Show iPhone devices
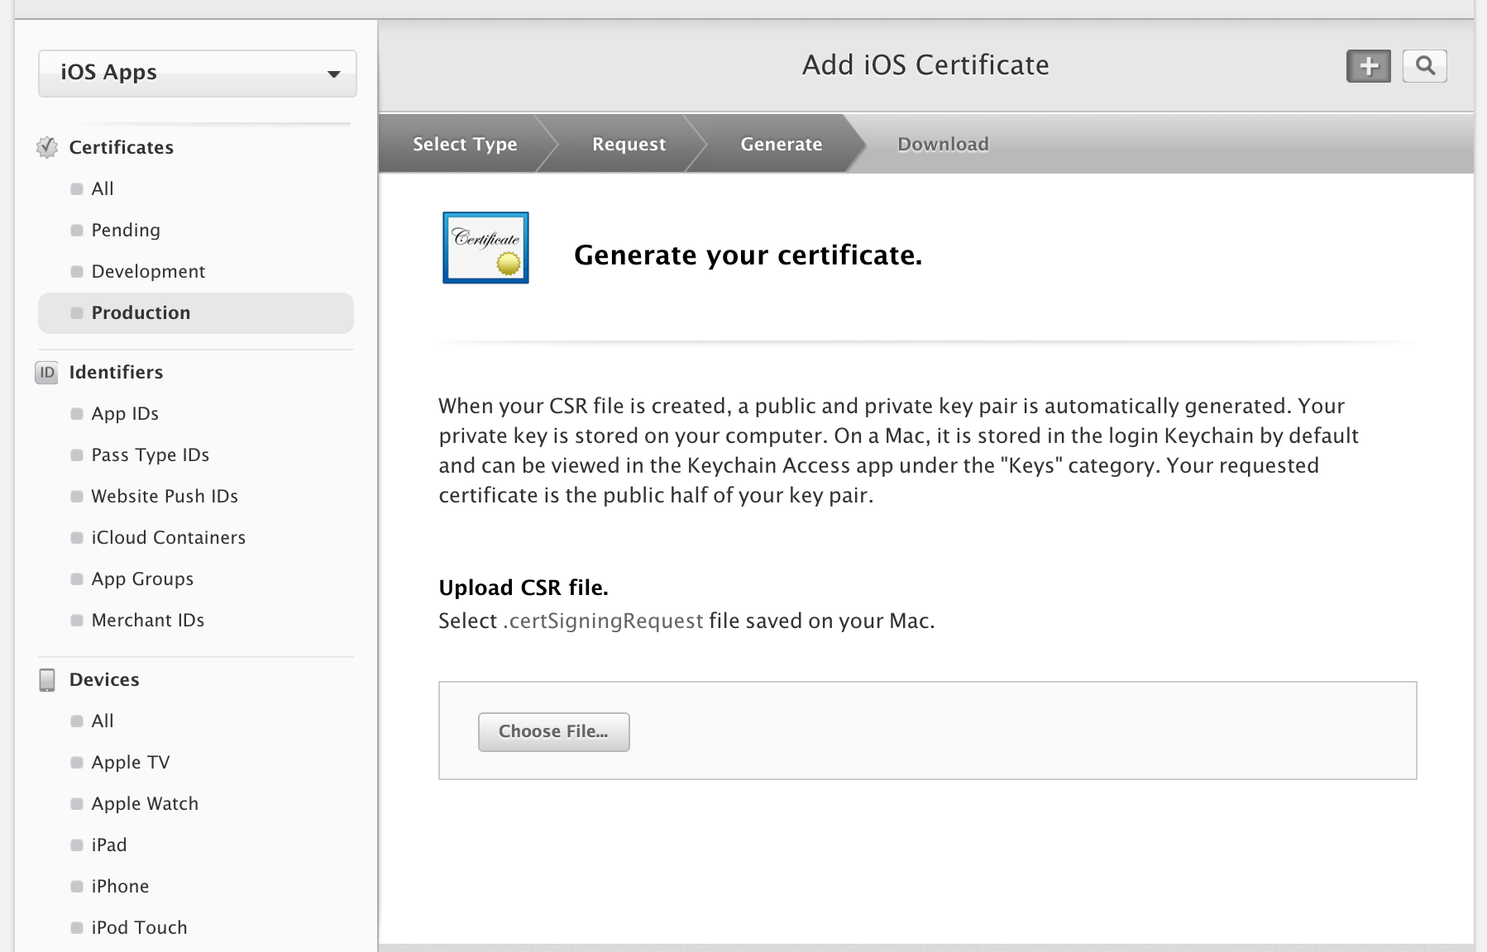 coord(120,886)
